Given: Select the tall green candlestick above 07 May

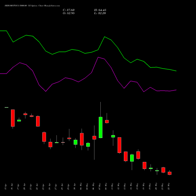Looking at the screenshot, I should click(x=100, y=127).
